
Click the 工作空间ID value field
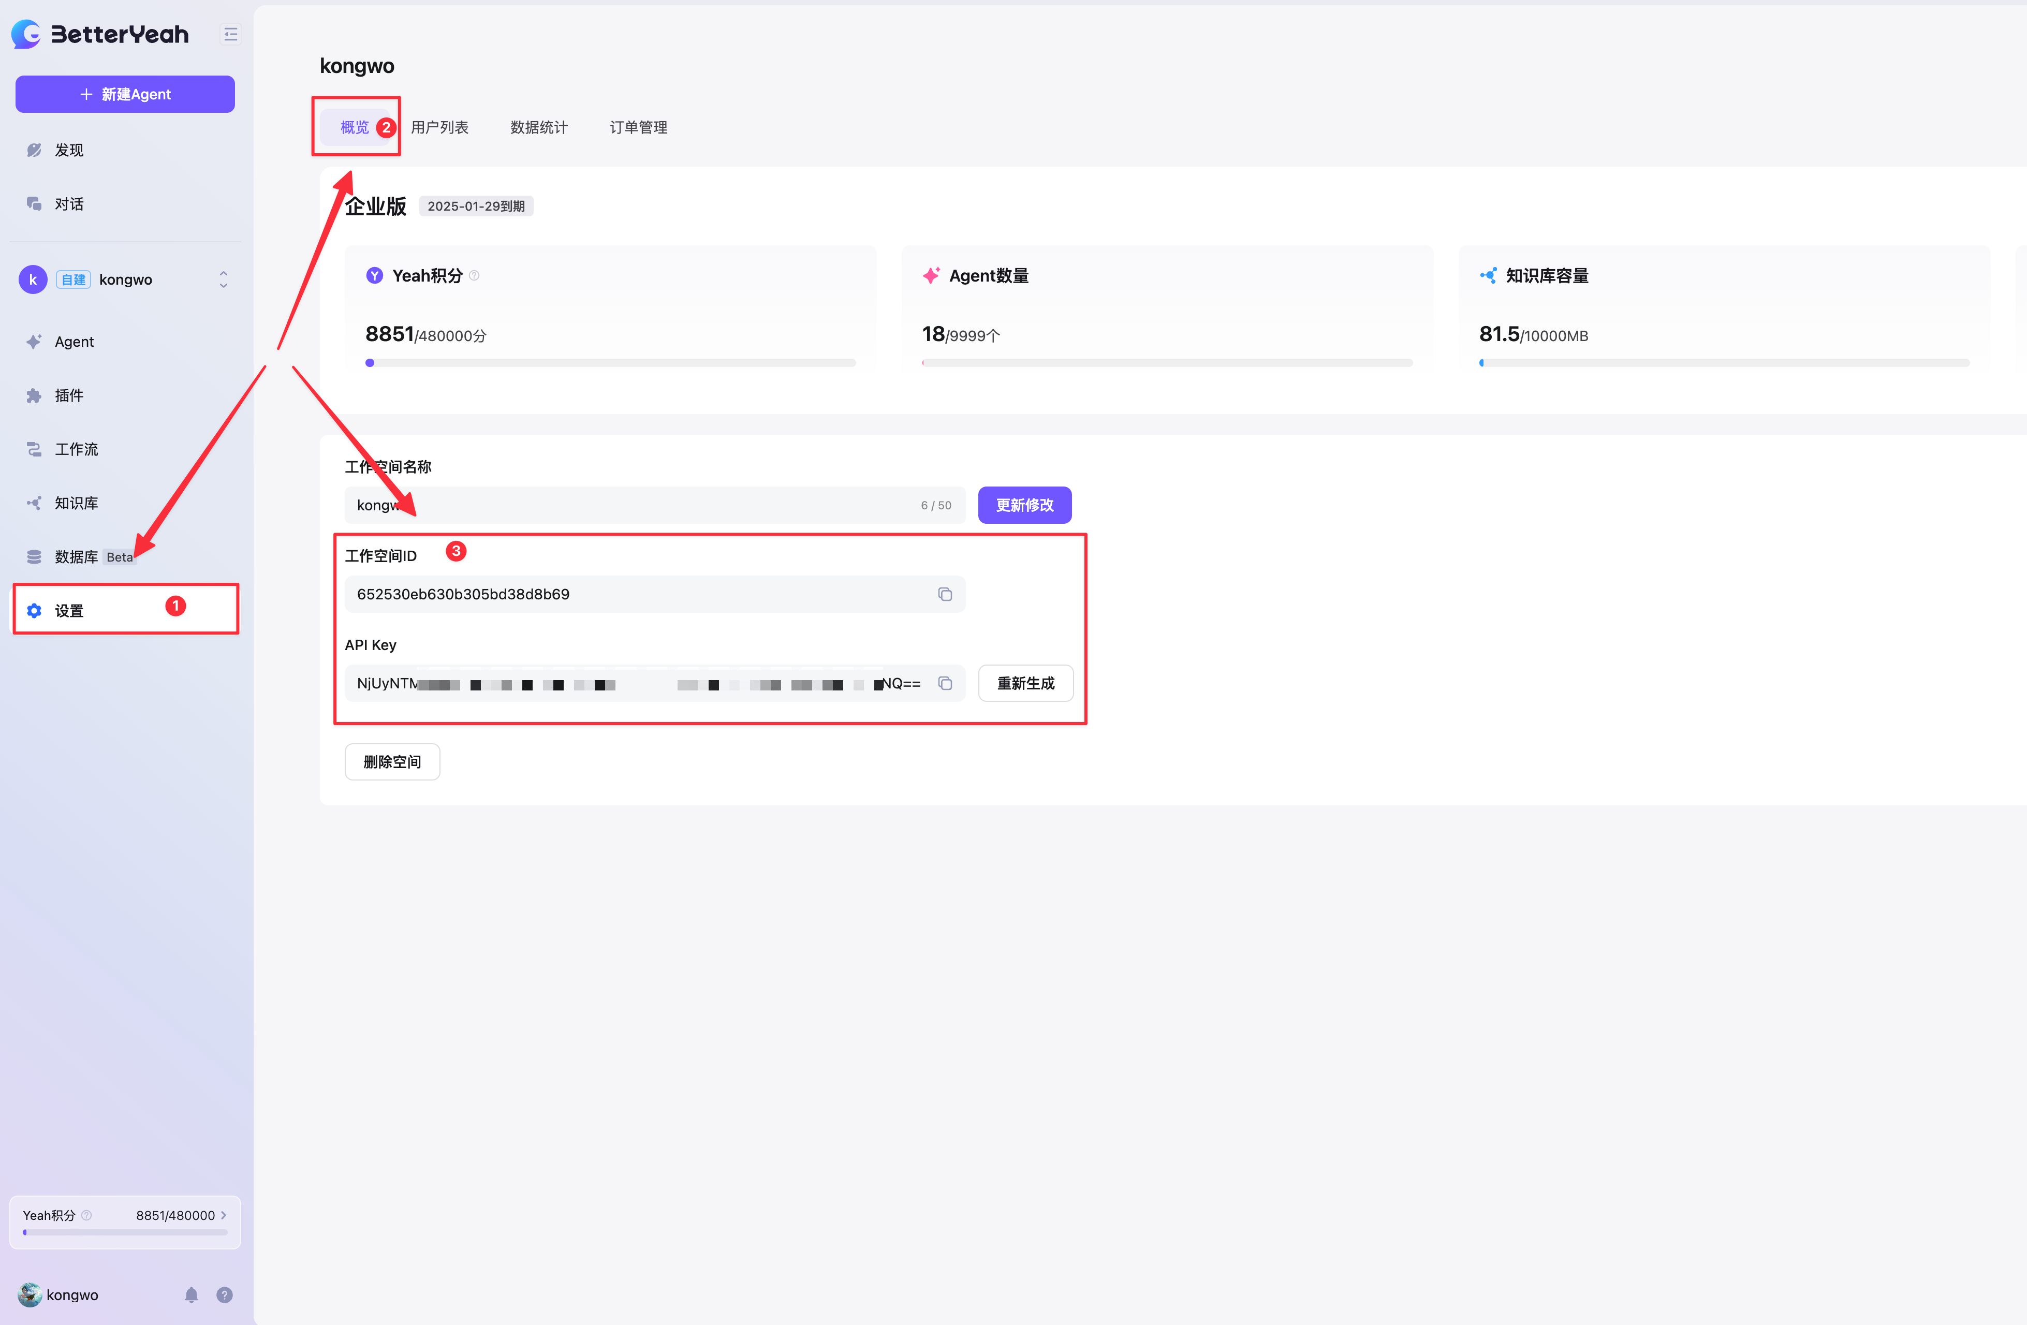click(654, 594)
